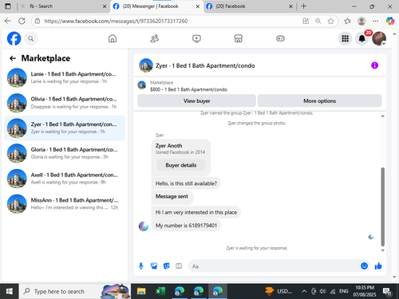399x299 pixels.
Task: Switch to the '(20) Facebook' tab
Action: pyautogui.click(x=250, y=6)
